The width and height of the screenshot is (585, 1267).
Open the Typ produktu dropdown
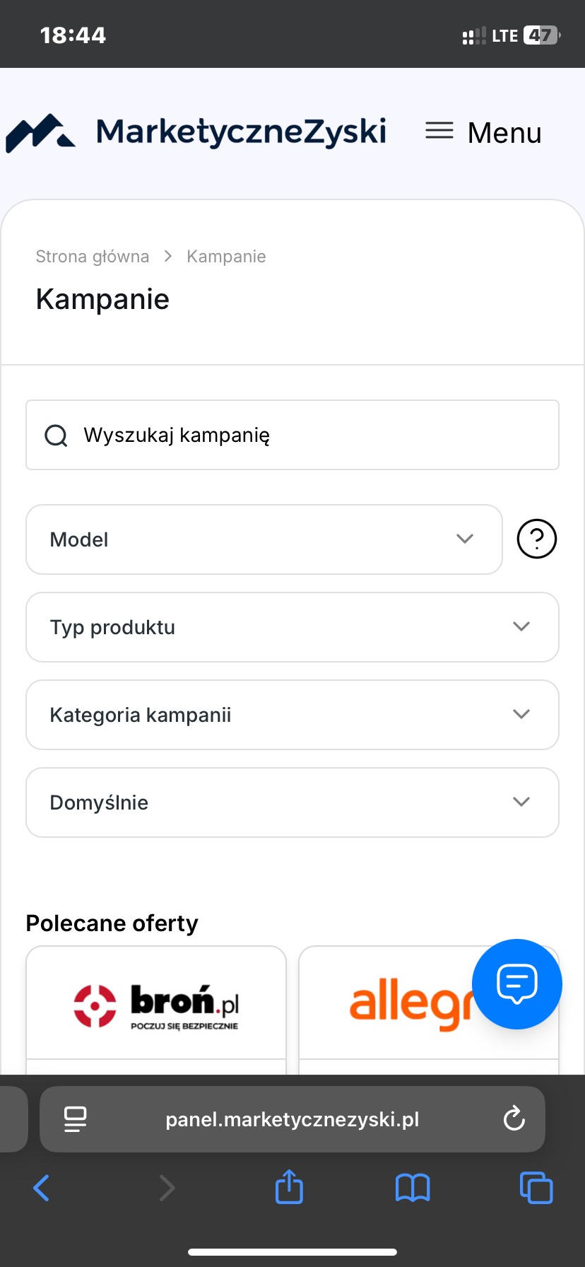[292, 627]
